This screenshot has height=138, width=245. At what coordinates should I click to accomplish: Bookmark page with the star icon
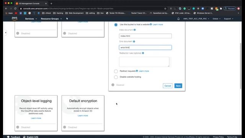(x=165, y=8)
